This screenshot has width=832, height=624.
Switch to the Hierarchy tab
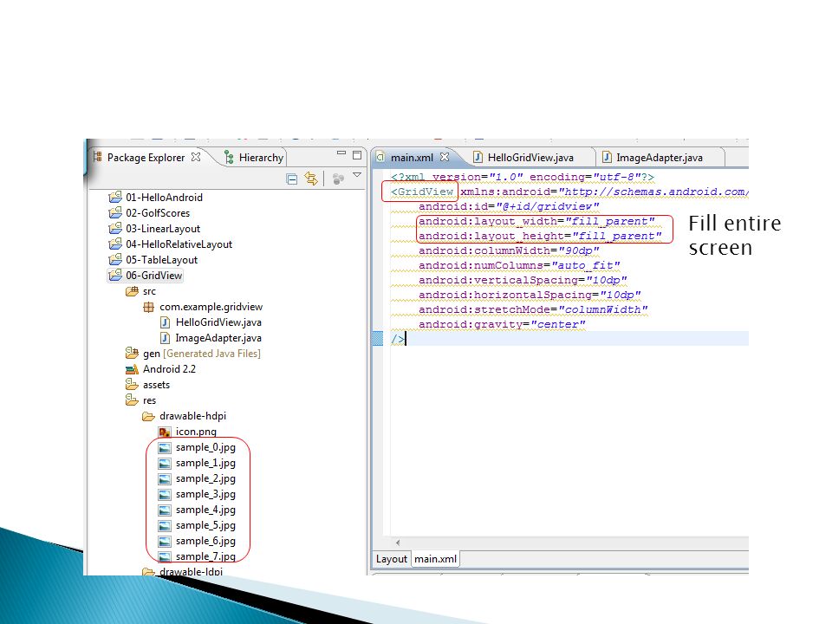pos(254,158)
